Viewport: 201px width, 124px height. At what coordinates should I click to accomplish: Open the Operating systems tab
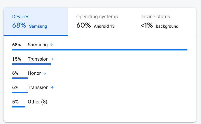99,21
